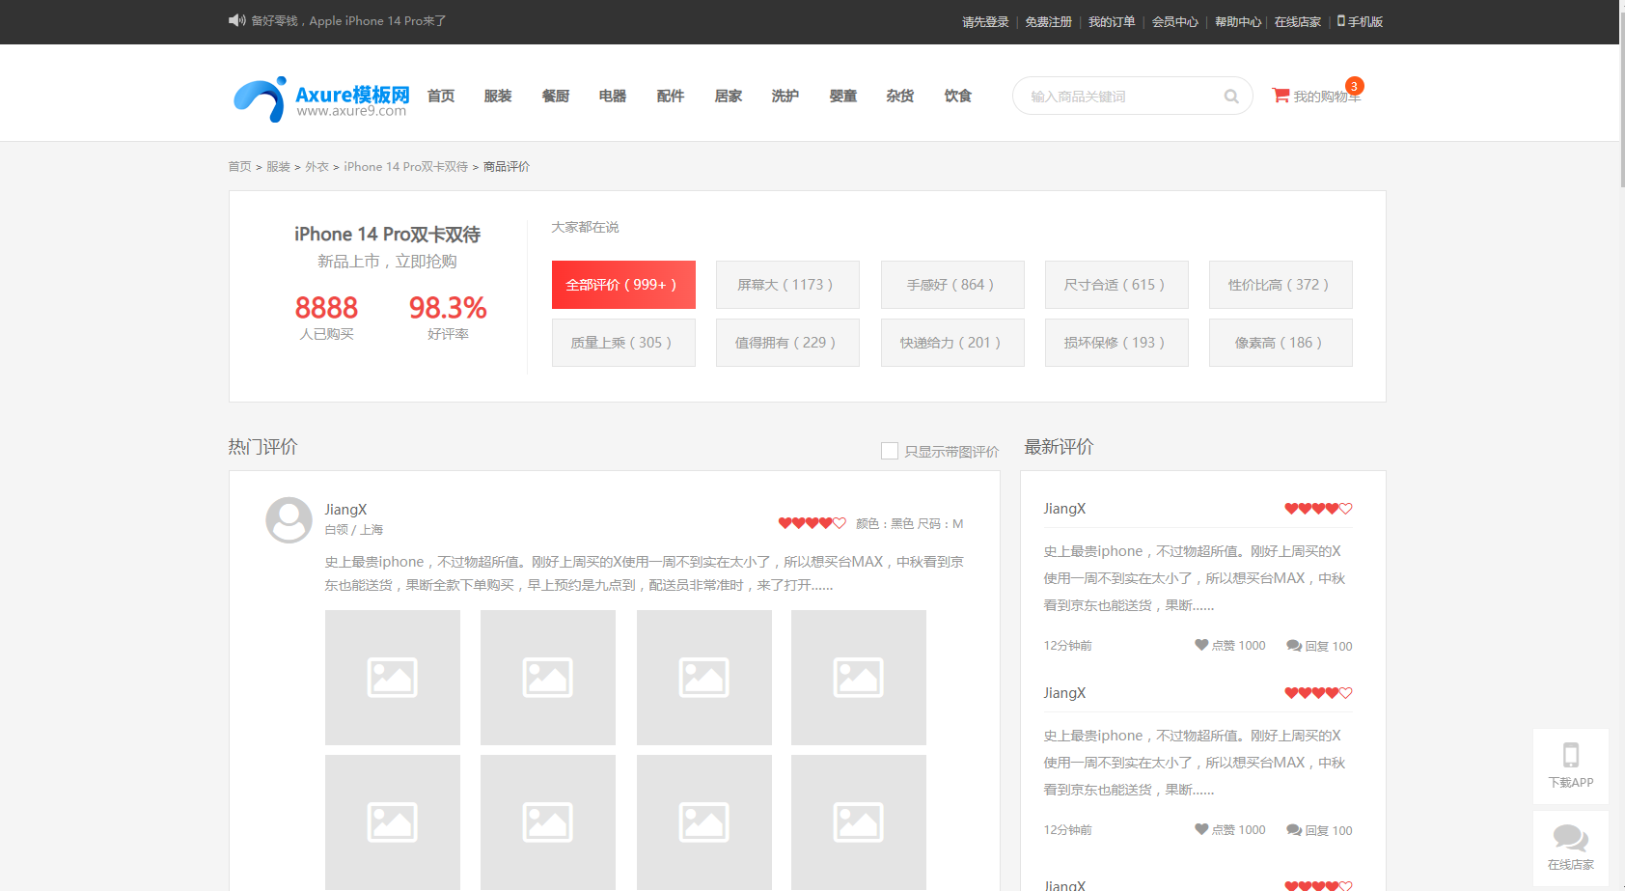Click the 下载APP phone icon
The width and height of the screenshot is (1625, 891).
(1571, 755)
